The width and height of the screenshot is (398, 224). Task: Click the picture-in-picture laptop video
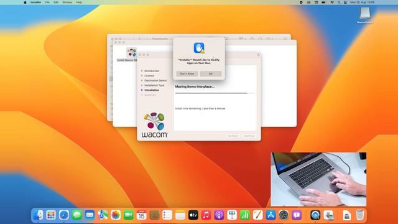coord(318,179)
